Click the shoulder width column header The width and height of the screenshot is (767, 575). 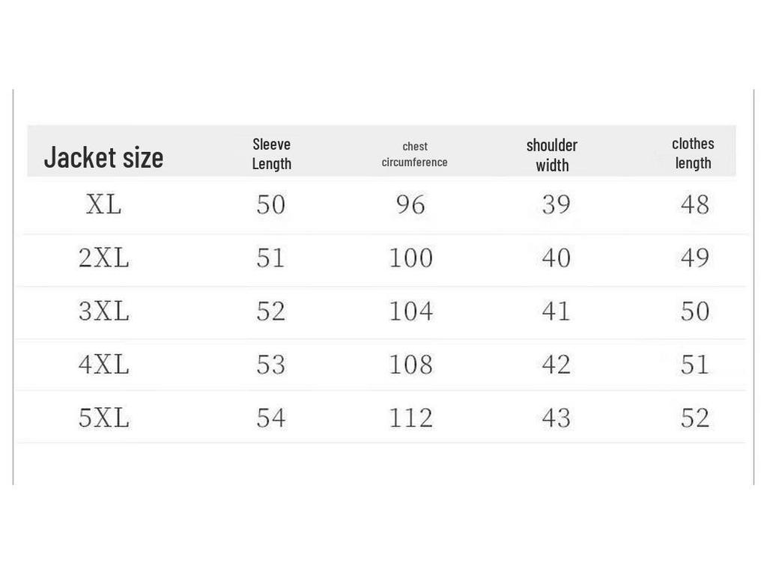[552, 155]
